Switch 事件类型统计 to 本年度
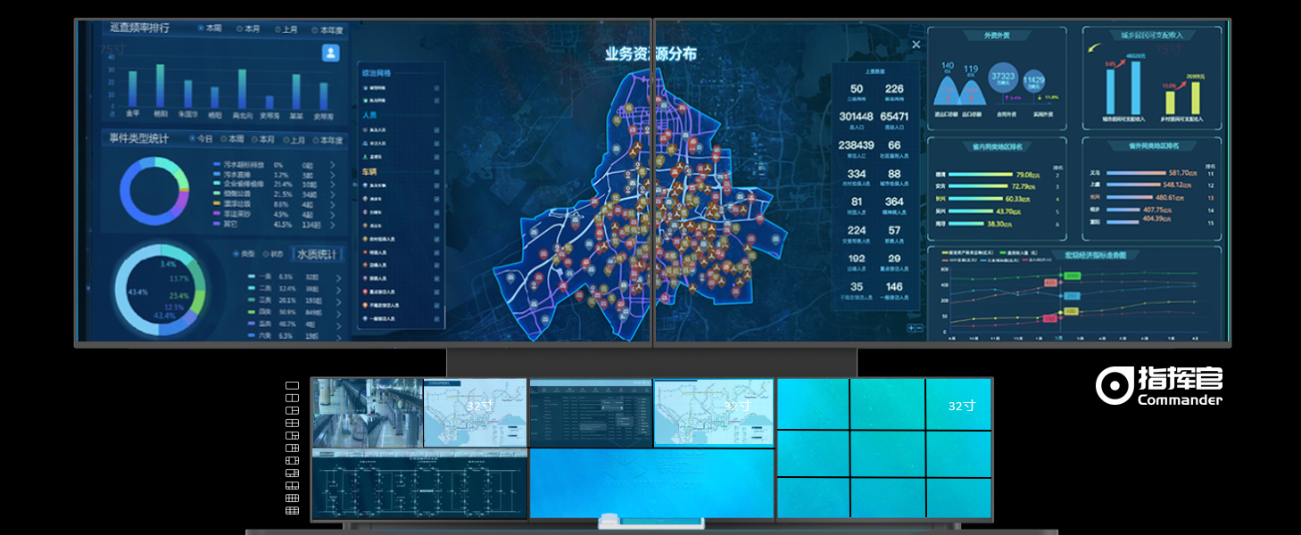1301x535 pixels. pos(316,140)
